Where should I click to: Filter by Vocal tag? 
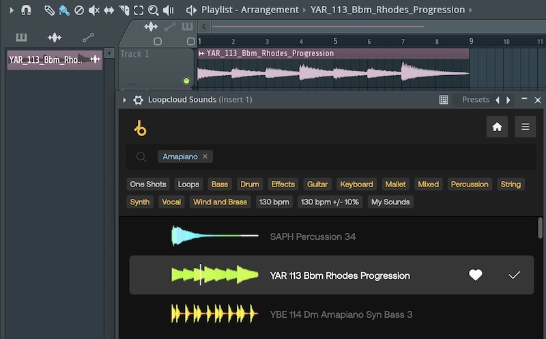(171, 202)
